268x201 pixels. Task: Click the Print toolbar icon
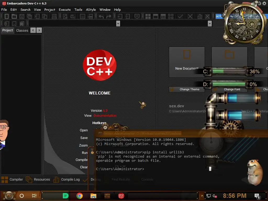point(54,16)
